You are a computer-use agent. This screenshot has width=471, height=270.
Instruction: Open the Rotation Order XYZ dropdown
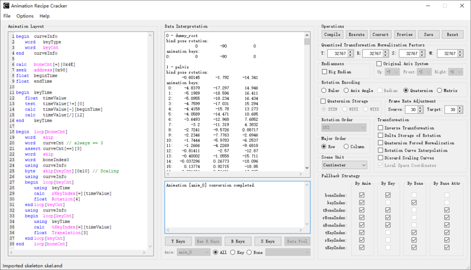coord(344,128)
